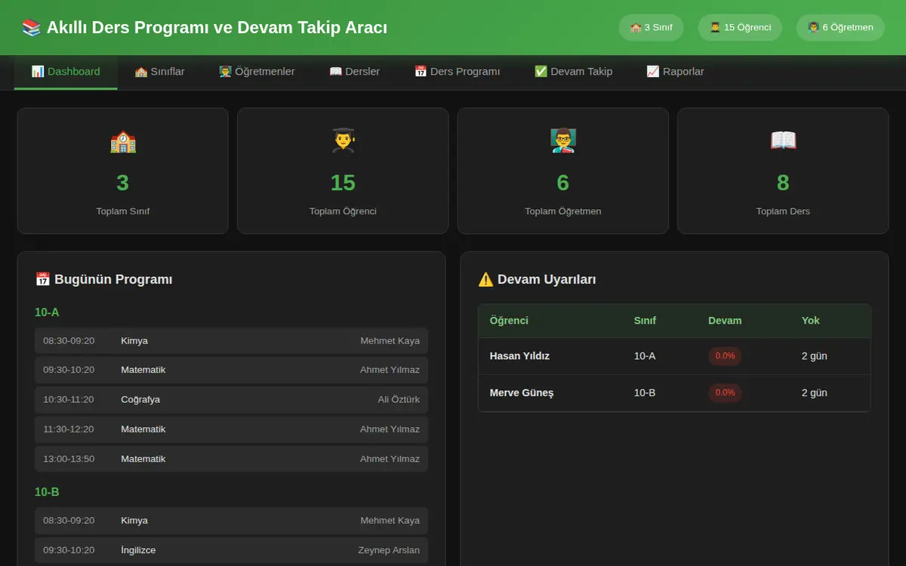Click the Öğrenci column header
This screenshot has width=906, height=566.
509,321
